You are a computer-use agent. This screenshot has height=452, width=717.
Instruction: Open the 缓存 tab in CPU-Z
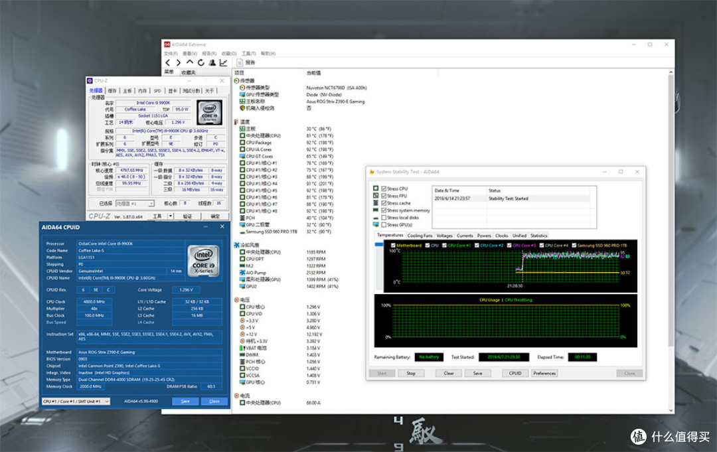(112, 90)
